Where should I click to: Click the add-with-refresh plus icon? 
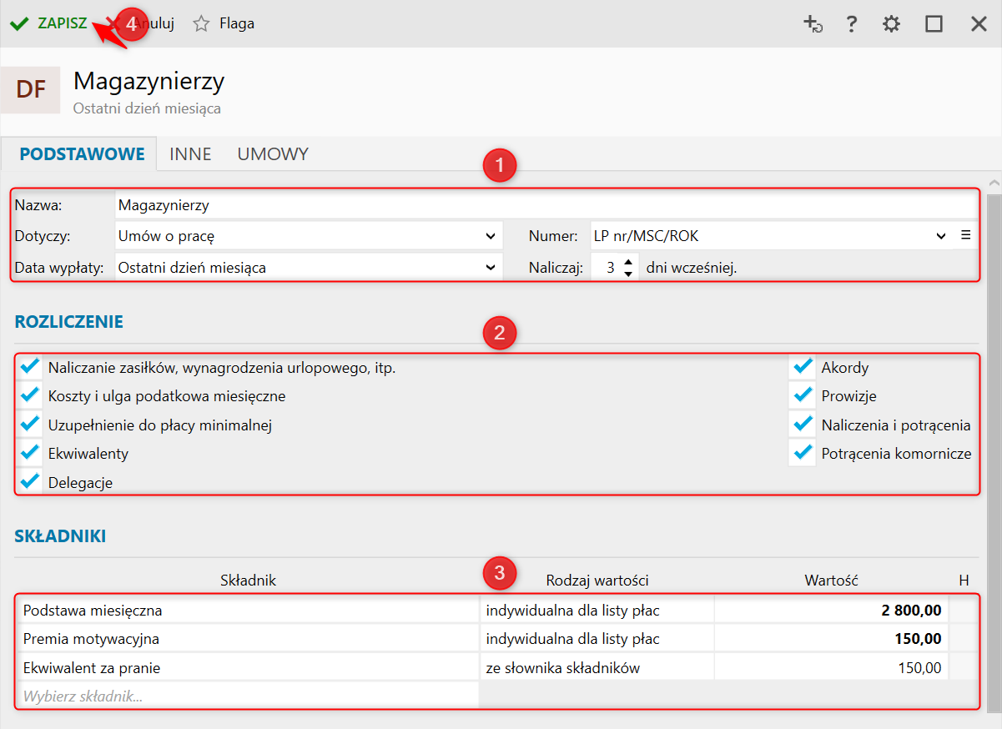pyautogui.click(x=813, y=23)
